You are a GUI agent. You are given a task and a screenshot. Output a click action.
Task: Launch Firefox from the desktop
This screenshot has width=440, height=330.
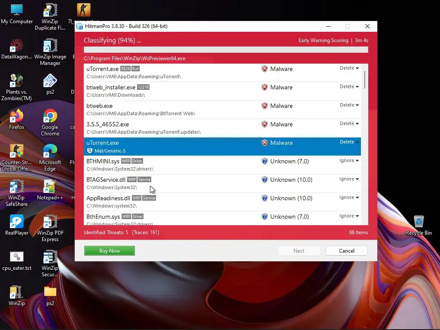click(x=17, y=119)
